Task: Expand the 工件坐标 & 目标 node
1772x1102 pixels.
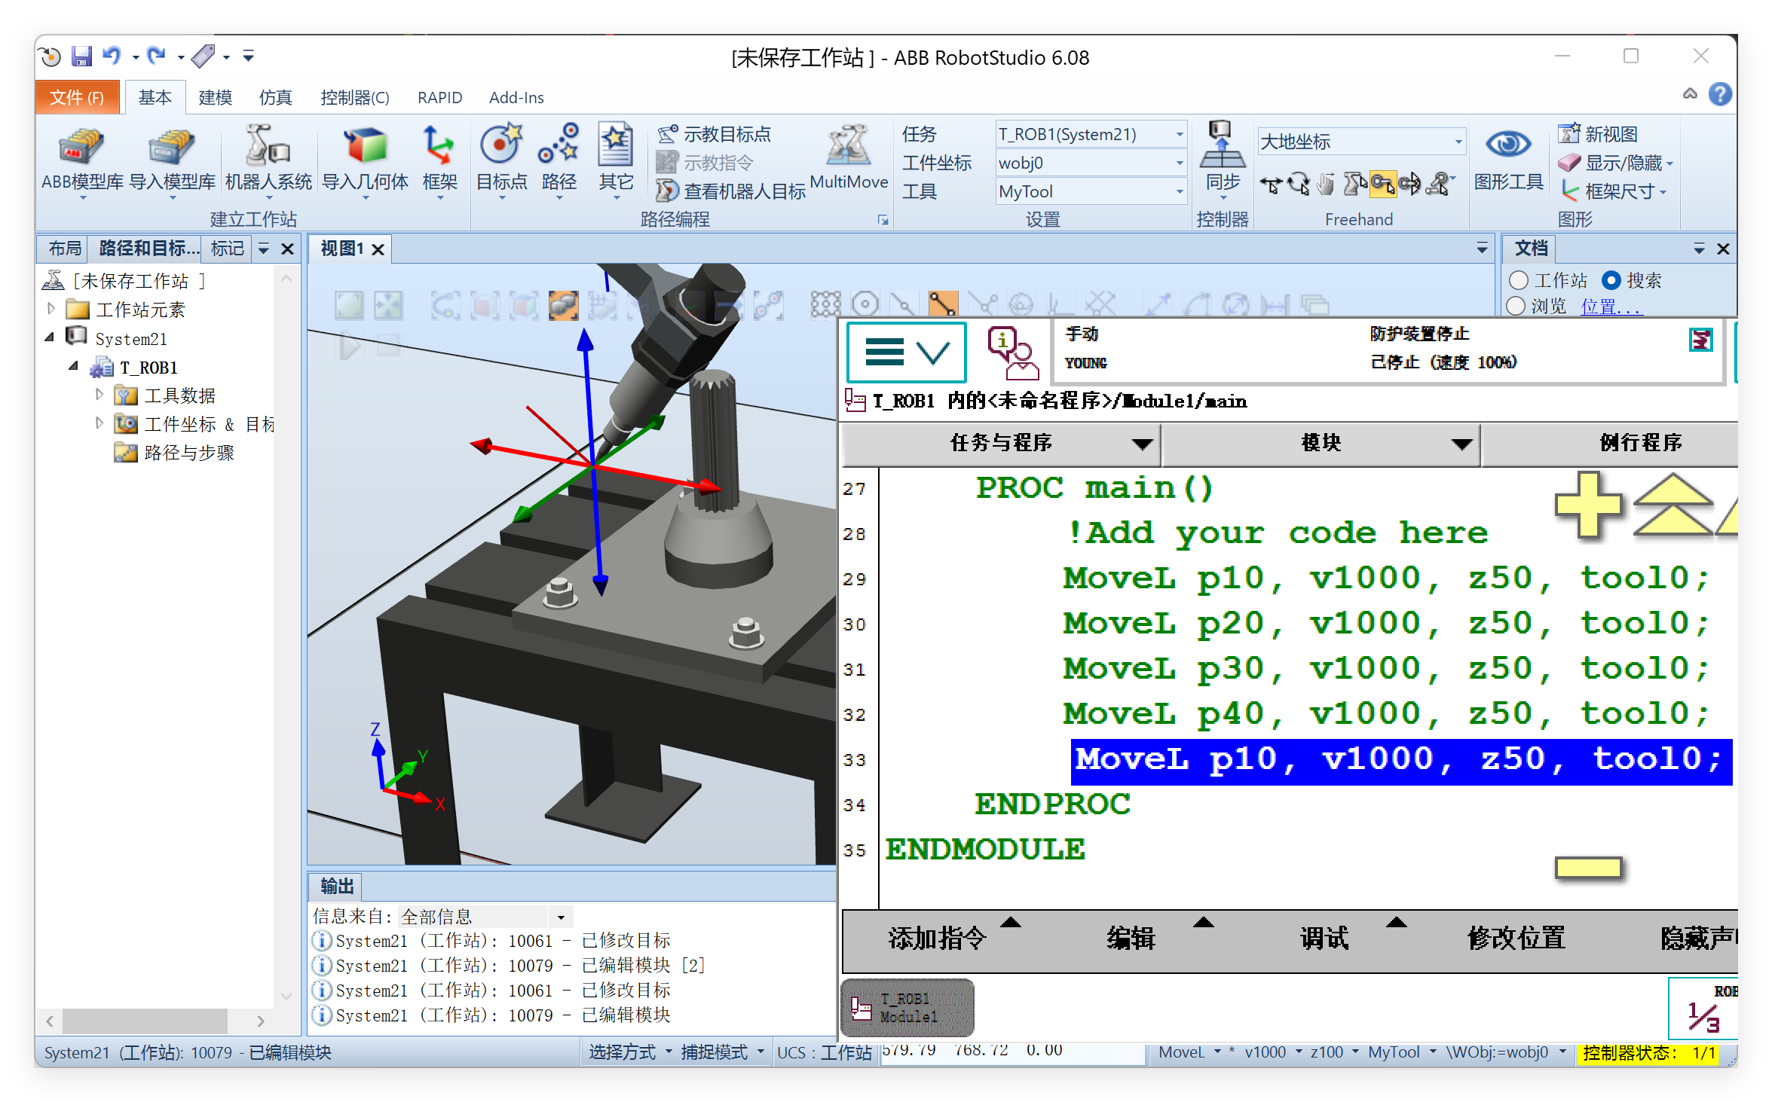Action: click(x=99, y=423)
